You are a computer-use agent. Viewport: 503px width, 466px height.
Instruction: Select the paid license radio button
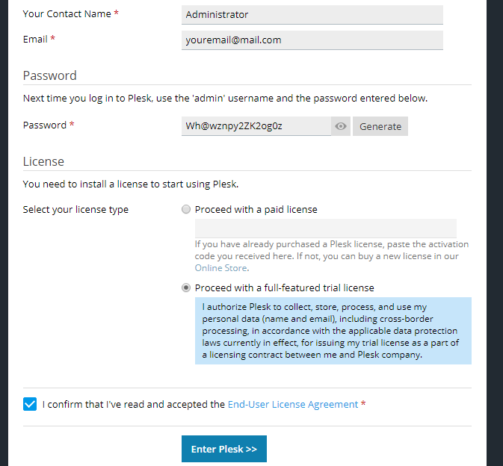pyautogui.click(x=186, y=210)
